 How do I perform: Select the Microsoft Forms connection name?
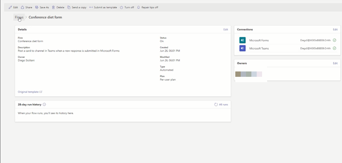(259, 40)
